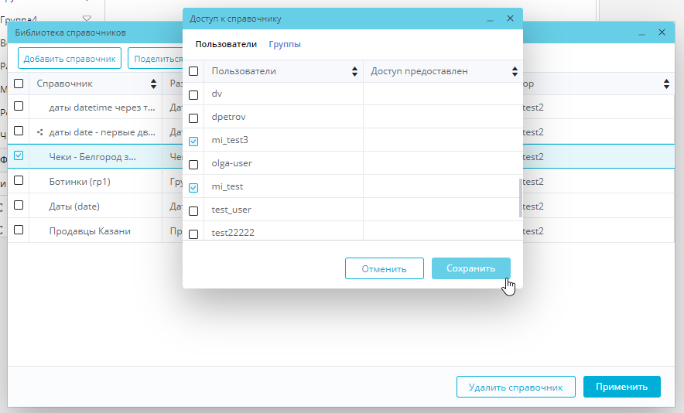Click the filter funnel icon near Группа4

(x=87, y=19)
